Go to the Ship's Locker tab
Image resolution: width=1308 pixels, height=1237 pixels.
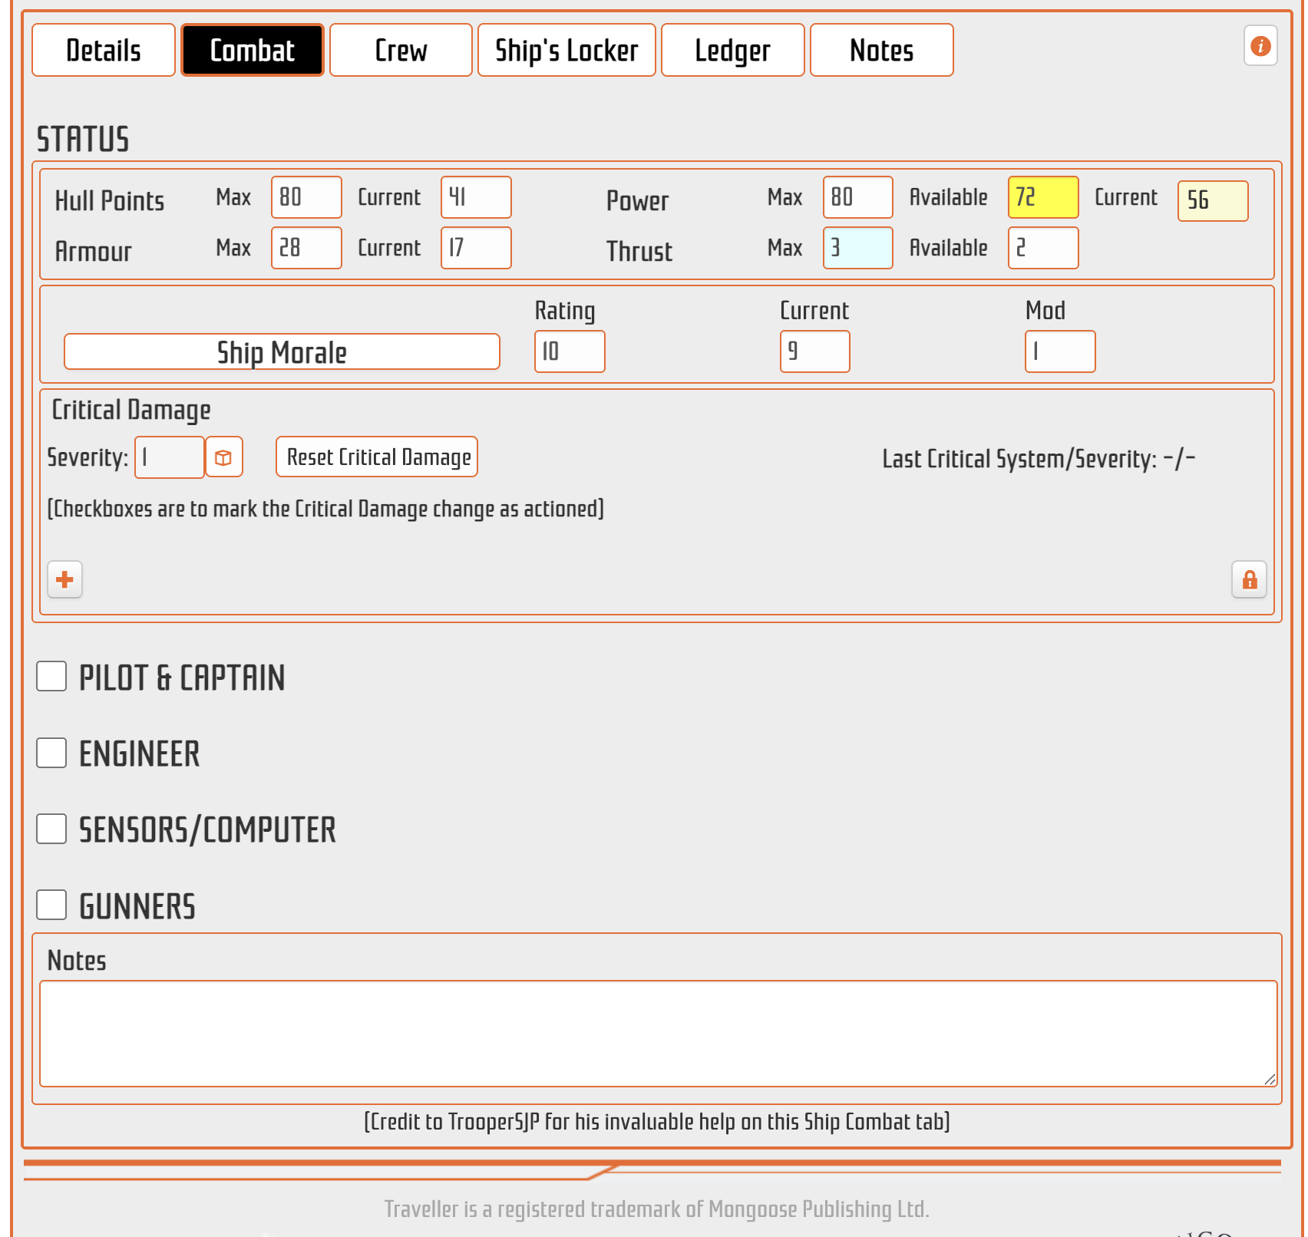pos(566,51)
